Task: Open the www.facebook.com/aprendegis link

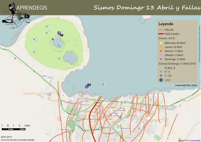Action: pos(18,140)
